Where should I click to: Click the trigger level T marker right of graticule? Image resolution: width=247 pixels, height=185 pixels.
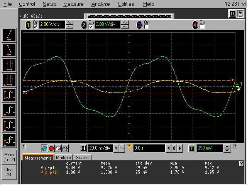point(240,84)
